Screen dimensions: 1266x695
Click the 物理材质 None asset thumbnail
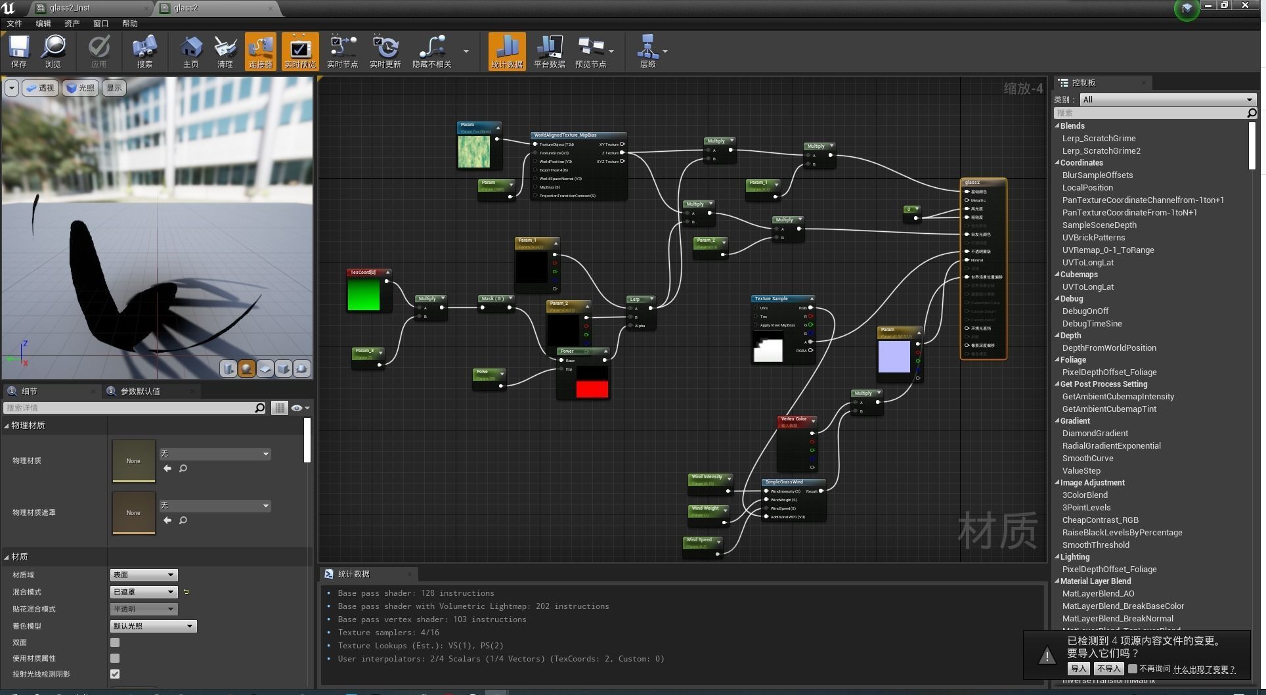click(x=134, y=460)
